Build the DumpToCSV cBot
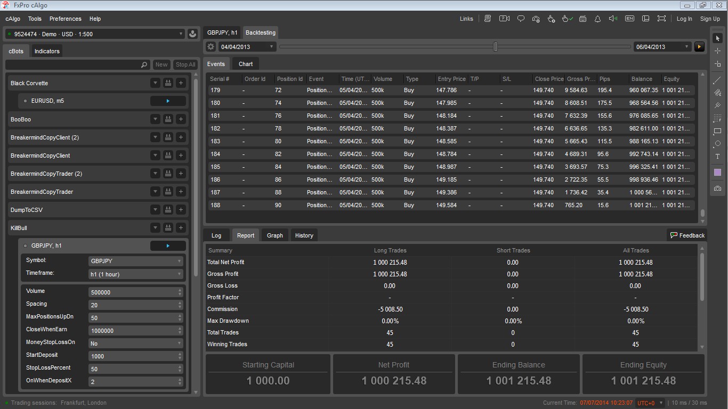Image resolution: width=728 pixels, height=409 pixels. coord(168,210)
